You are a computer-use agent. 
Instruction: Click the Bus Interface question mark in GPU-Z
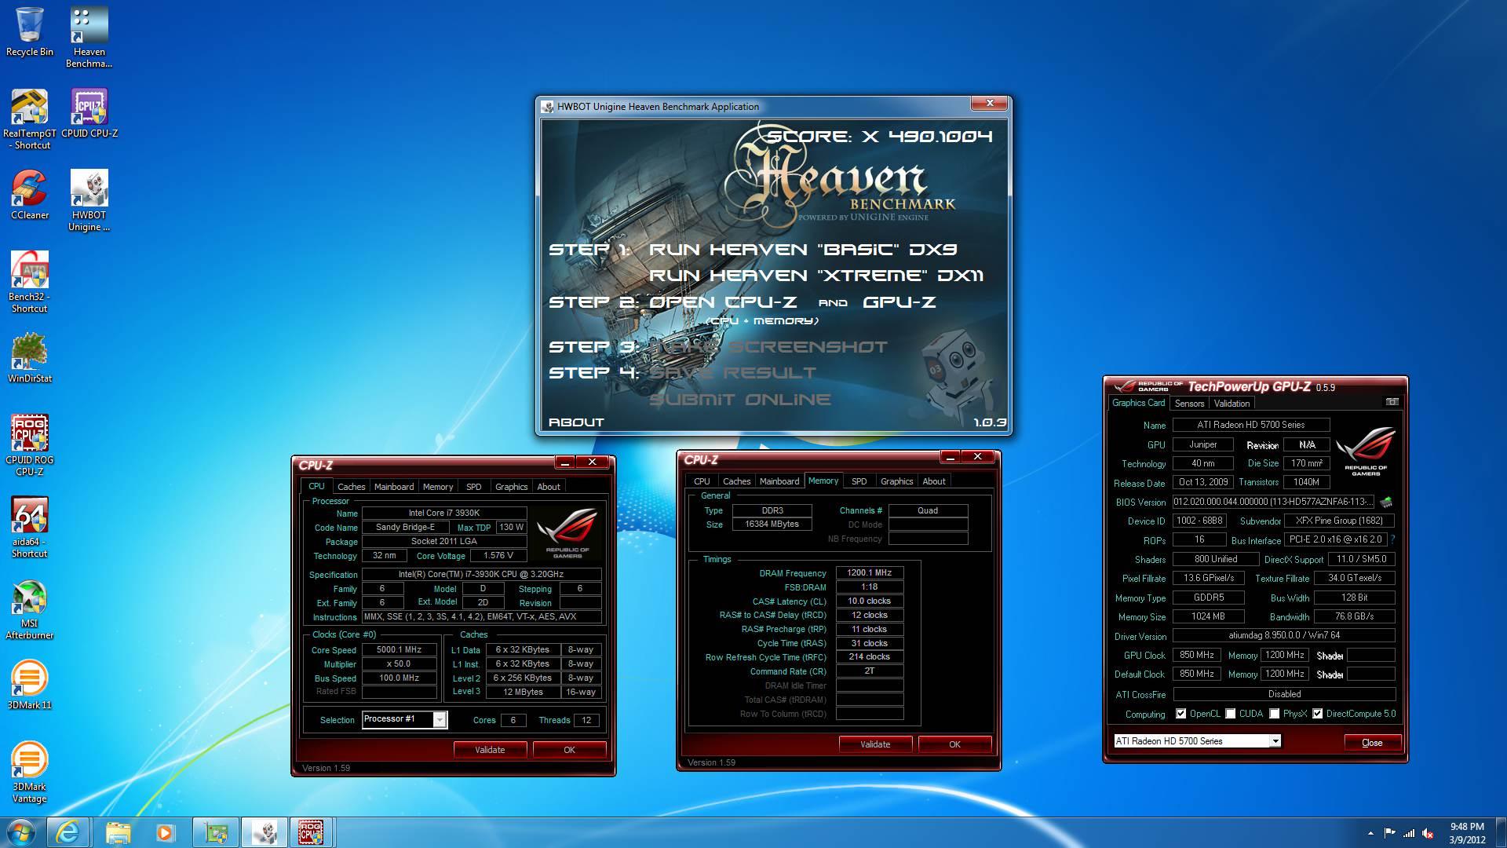click(x=1392, y=540)
